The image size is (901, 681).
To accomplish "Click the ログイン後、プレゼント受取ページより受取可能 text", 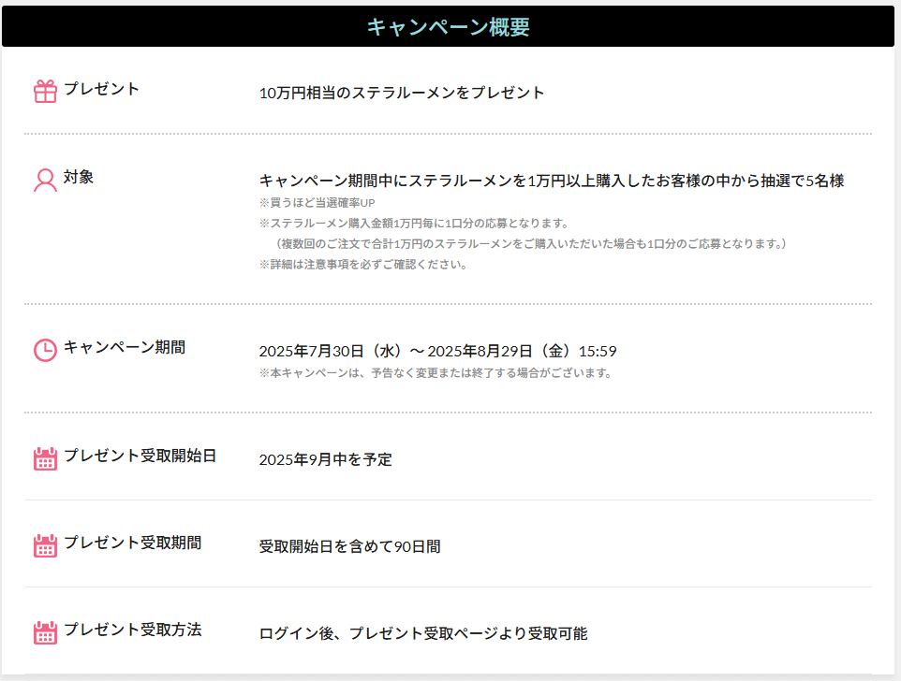I will point(422,633).
